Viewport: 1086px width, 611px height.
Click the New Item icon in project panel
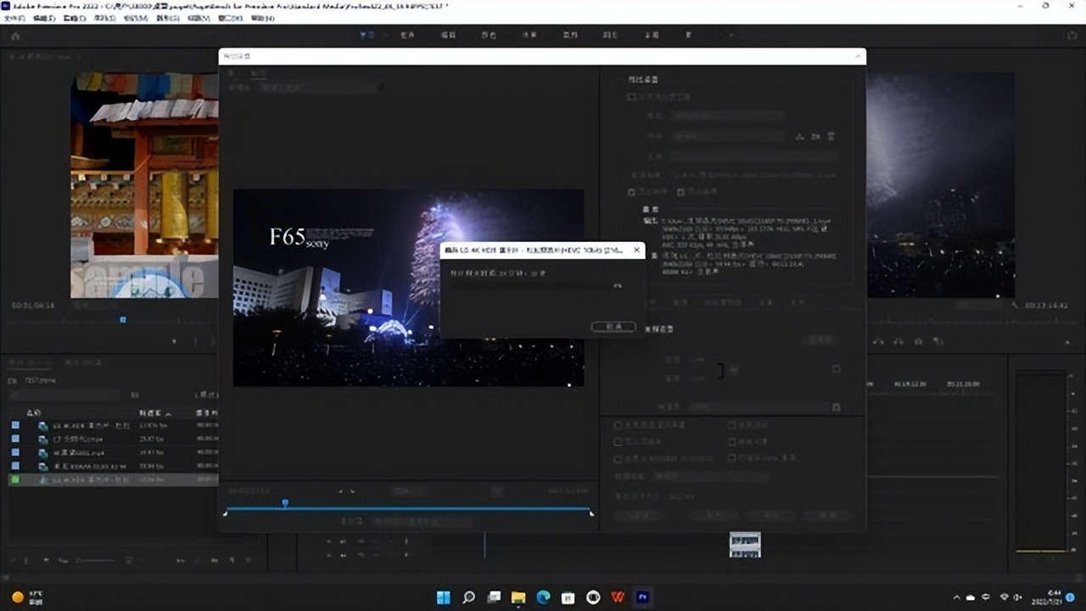[x=232, y=560]
